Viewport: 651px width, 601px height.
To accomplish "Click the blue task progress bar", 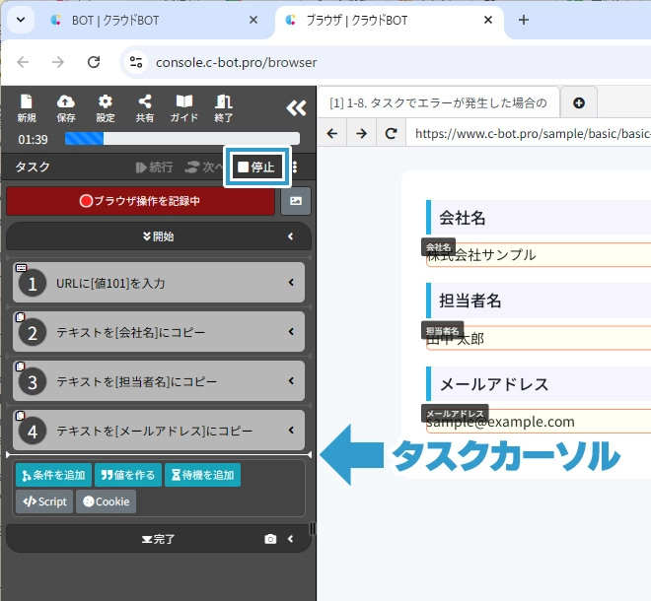I will 181,139.
